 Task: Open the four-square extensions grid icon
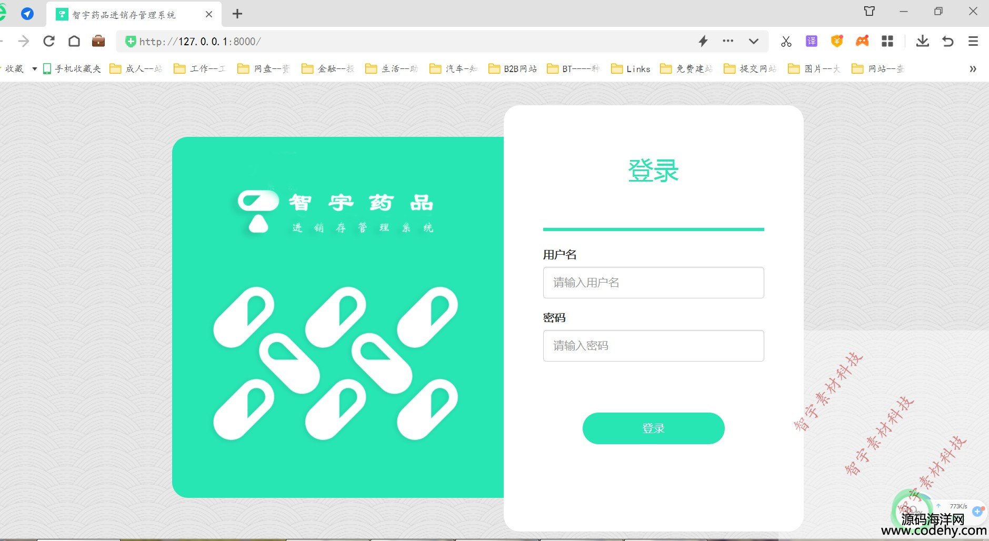(x=887, y=41)
